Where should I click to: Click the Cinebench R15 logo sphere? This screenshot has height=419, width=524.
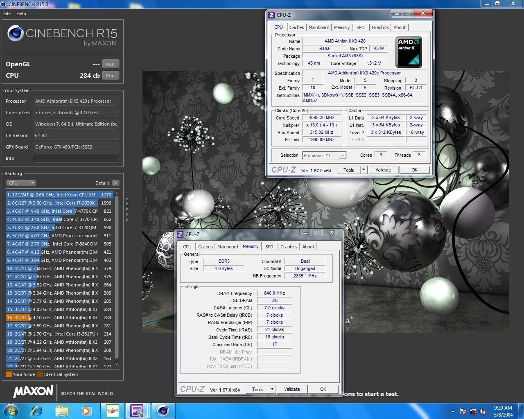(15, 34)
